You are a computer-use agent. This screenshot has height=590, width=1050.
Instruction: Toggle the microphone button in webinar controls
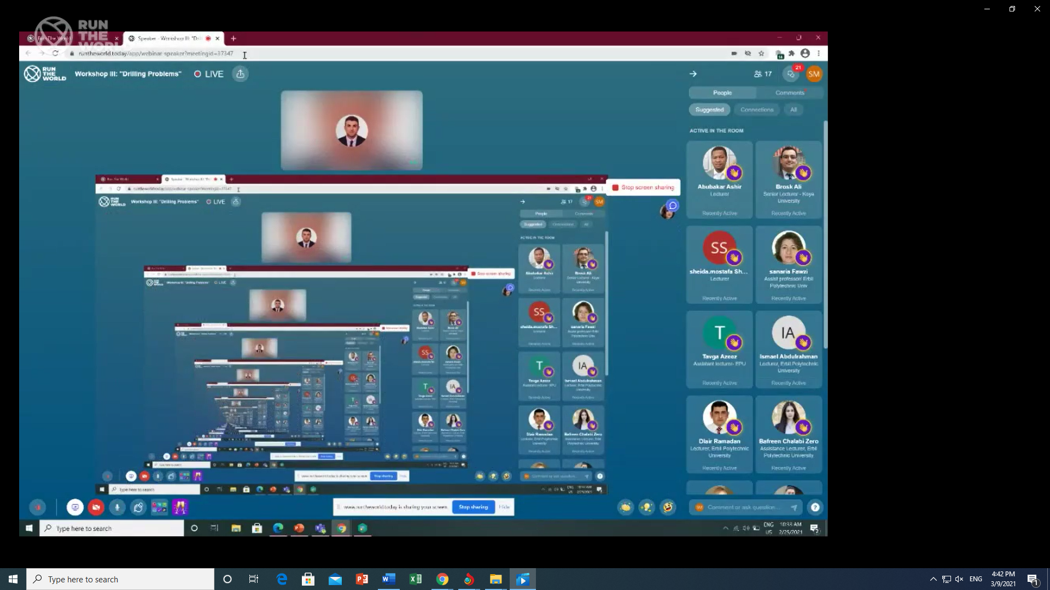tap(117, 508)
